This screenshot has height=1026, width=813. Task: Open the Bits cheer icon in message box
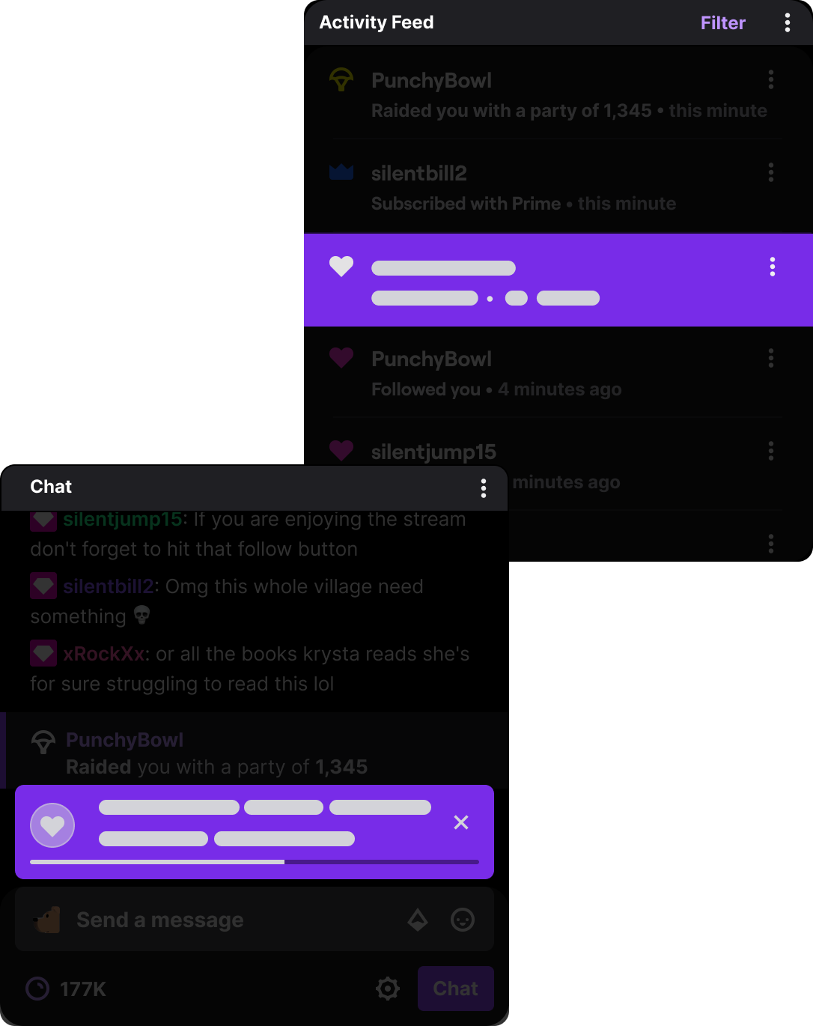(x=418, y=920)
